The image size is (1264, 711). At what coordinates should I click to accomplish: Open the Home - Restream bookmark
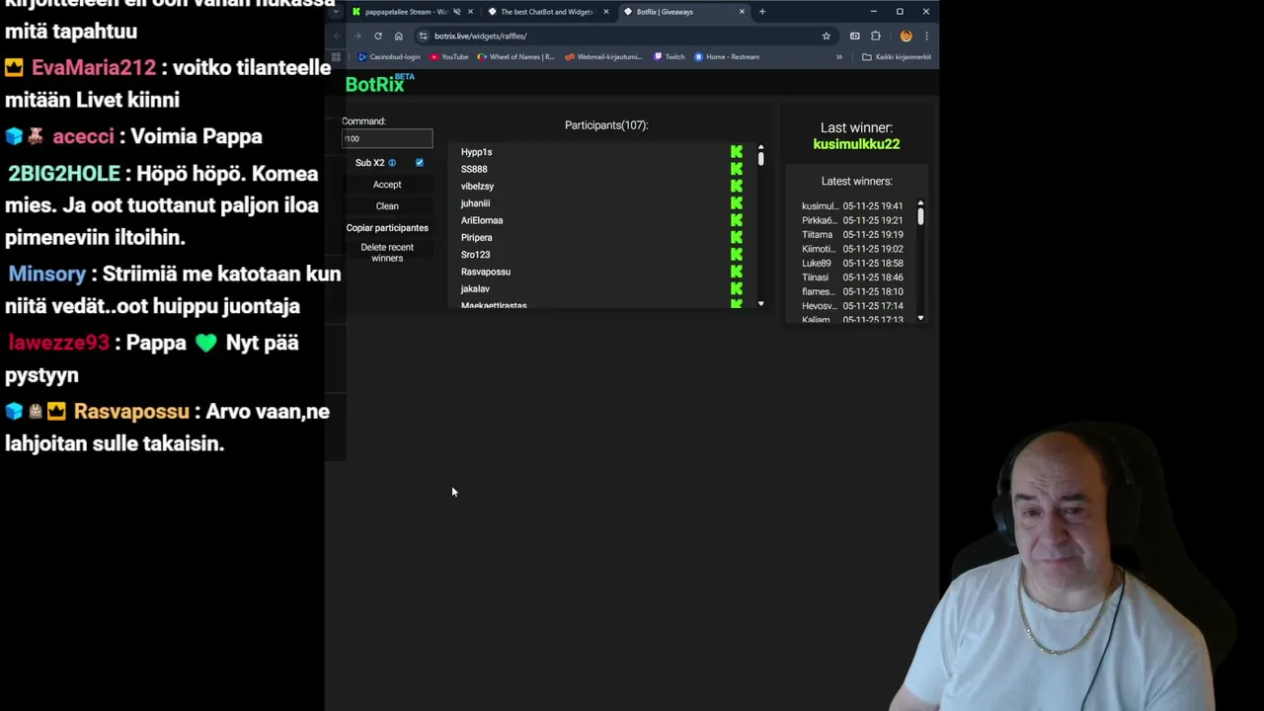[x=727, y=56]
